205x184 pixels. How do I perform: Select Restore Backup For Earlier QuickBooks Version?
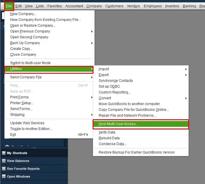[141, 152]
